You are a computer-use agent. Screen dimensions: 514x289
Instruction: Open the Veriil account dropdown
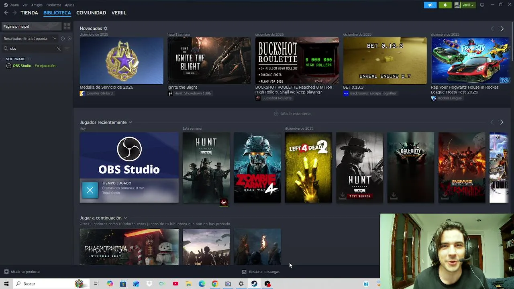click(x=465, y=5)
